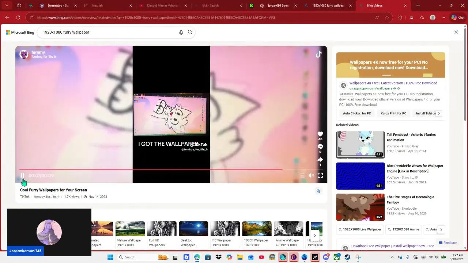Image resolution: width=468 pixels, height=263 pixels.
Task: Reload the page with refresh icon
Action: pos(18,18)
